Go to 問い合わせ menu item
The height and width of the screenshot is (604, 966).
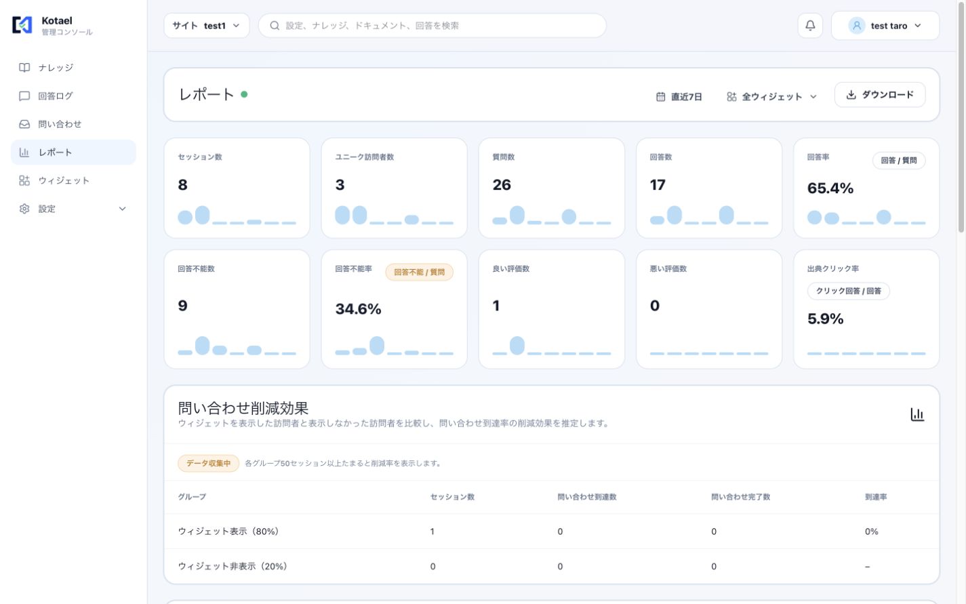tap(73, 124)
